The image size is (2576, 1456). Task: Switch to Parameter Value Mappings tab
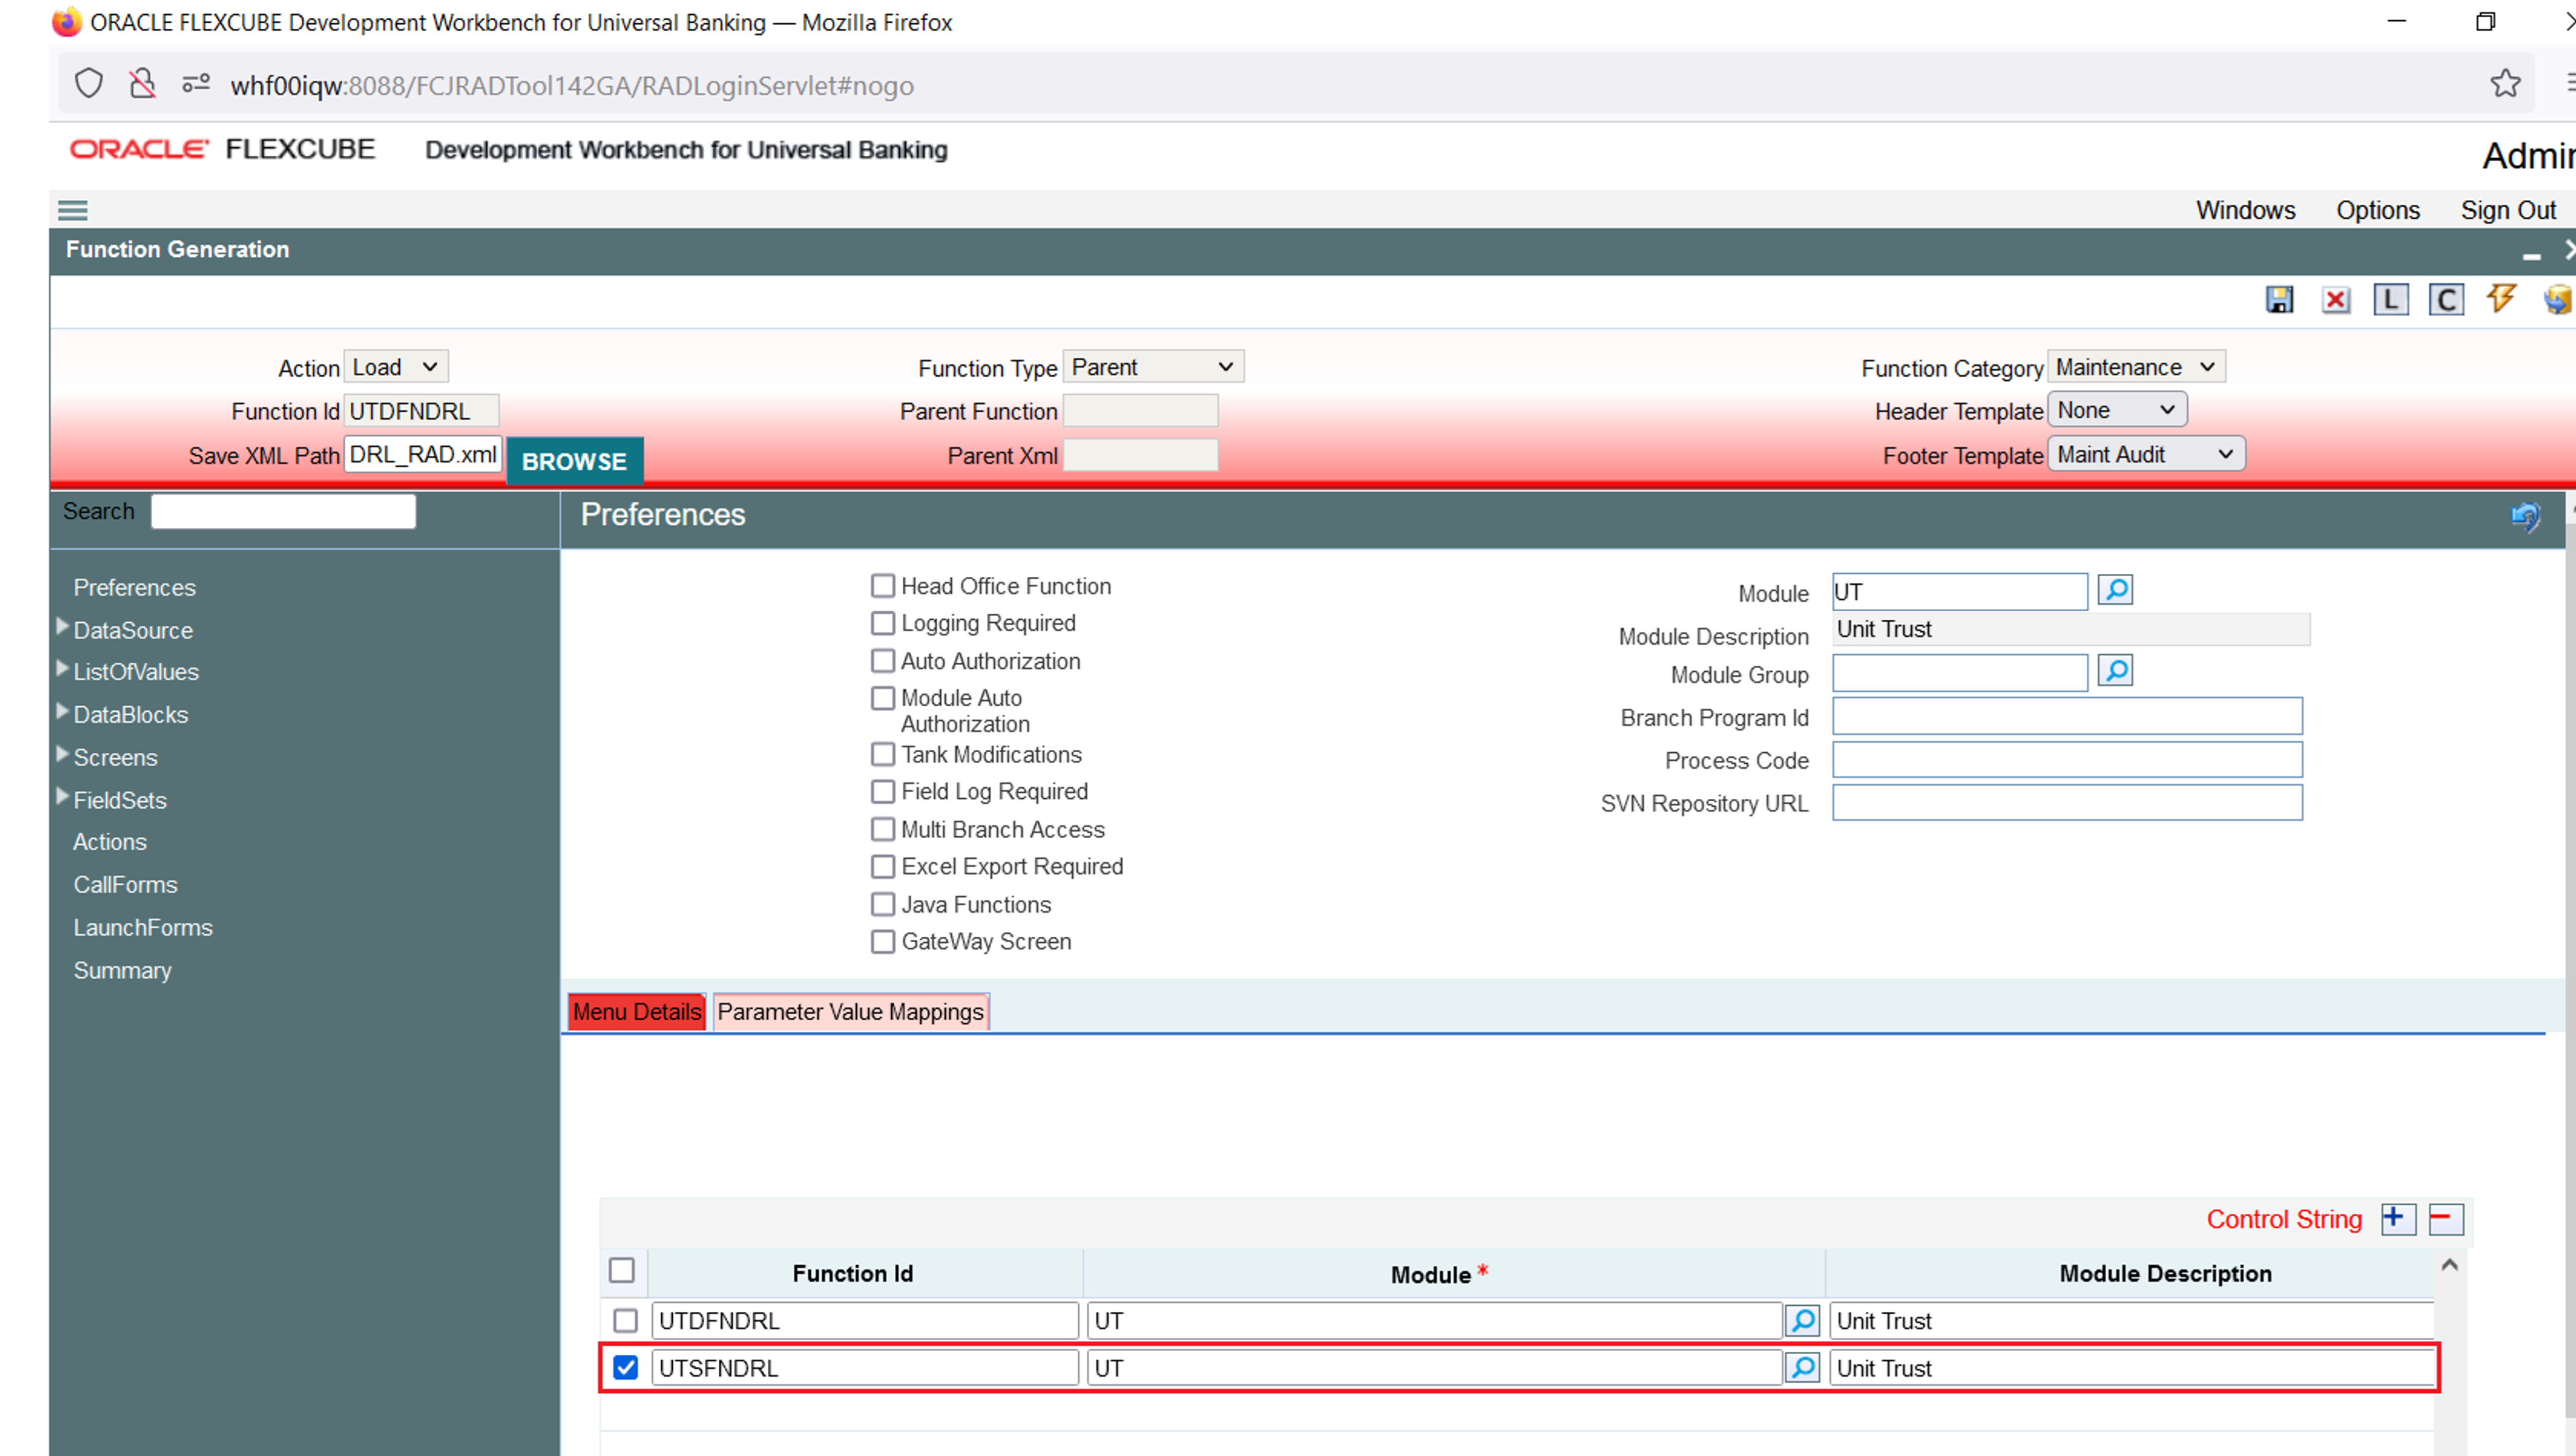[x=850, y=1012]
